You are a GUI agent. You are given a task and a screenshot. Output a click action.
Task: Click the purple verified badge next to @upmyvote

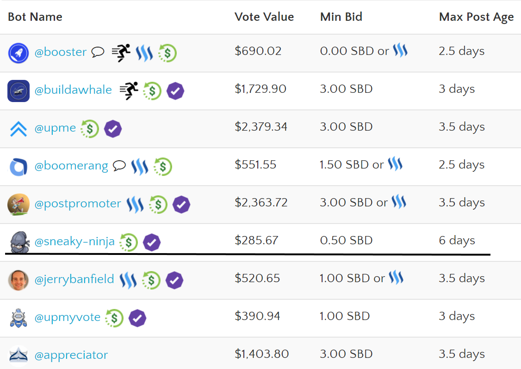click(x=137, y=318)
